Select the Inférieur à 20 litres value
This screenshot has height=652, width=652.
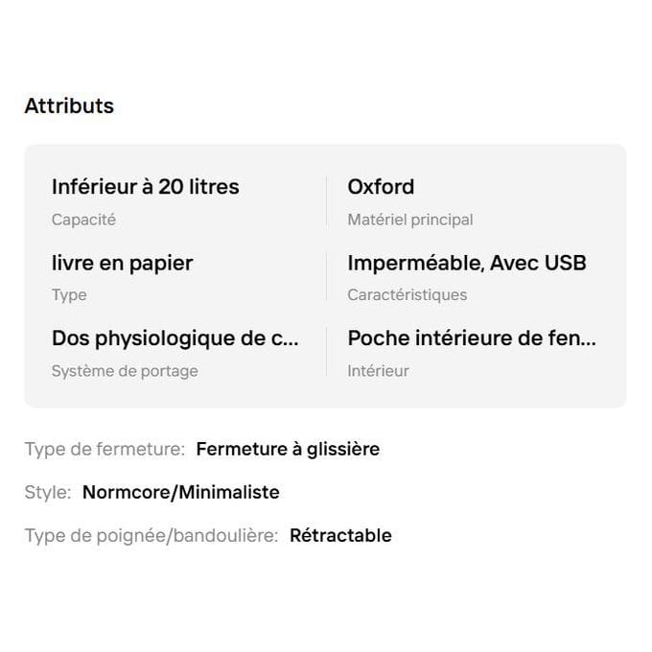click(x=146, y=187)
